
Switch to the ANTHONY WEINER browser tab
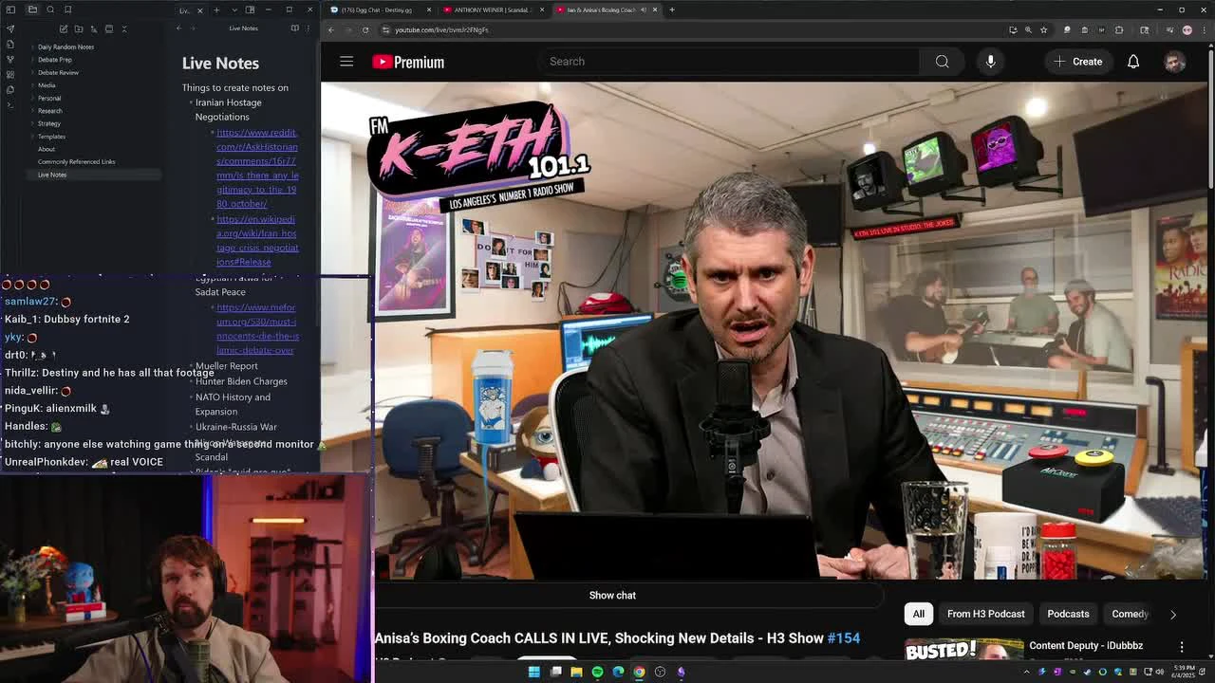coord(493,9)
